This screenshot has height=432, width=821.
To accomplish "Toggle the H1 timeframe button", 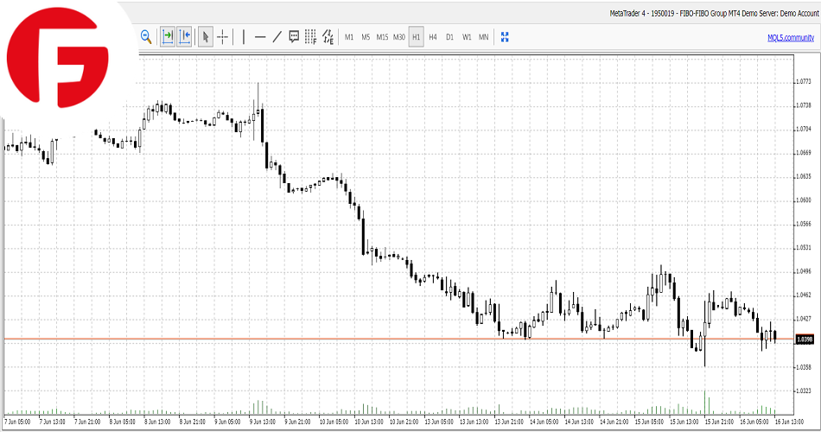I will tap(416, 37).
